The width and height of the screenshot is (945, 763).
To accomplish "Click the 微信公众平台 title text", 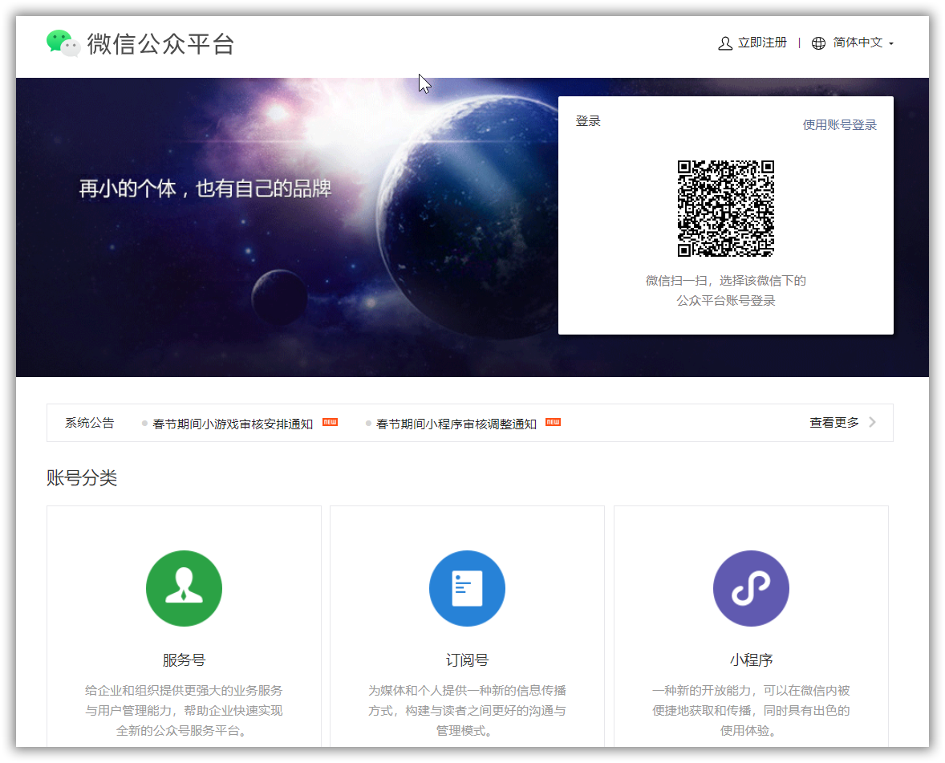I will click(160, 44).
